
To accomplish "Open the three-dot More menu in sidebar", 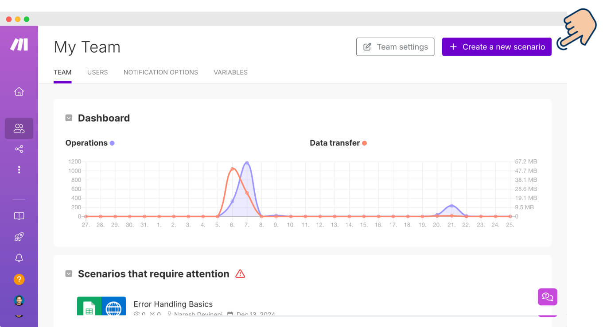I will tap(19, 169).
